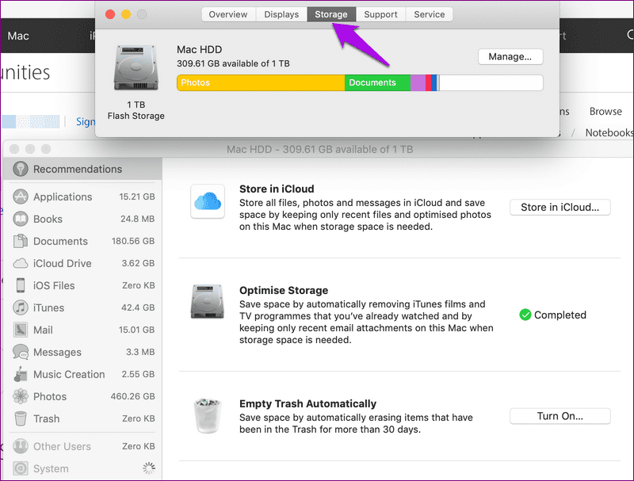This screenshot has height=481, width=634.
Task: Select Trash bin icon in sidebar
Action: point(21,418)
